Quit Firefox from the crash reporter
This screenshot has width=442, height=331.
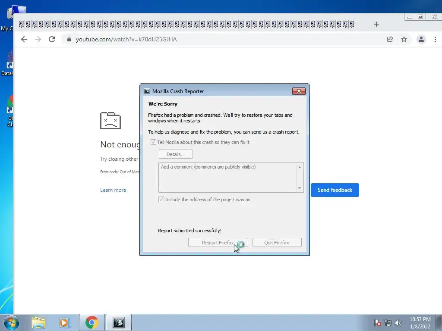(x=277, y=243)
